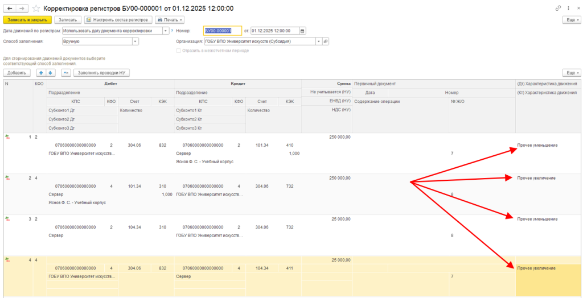The width and height of the screenshot is (583, 298).
Task: Open the organization record with the open button
Action: tap(326, 42)
